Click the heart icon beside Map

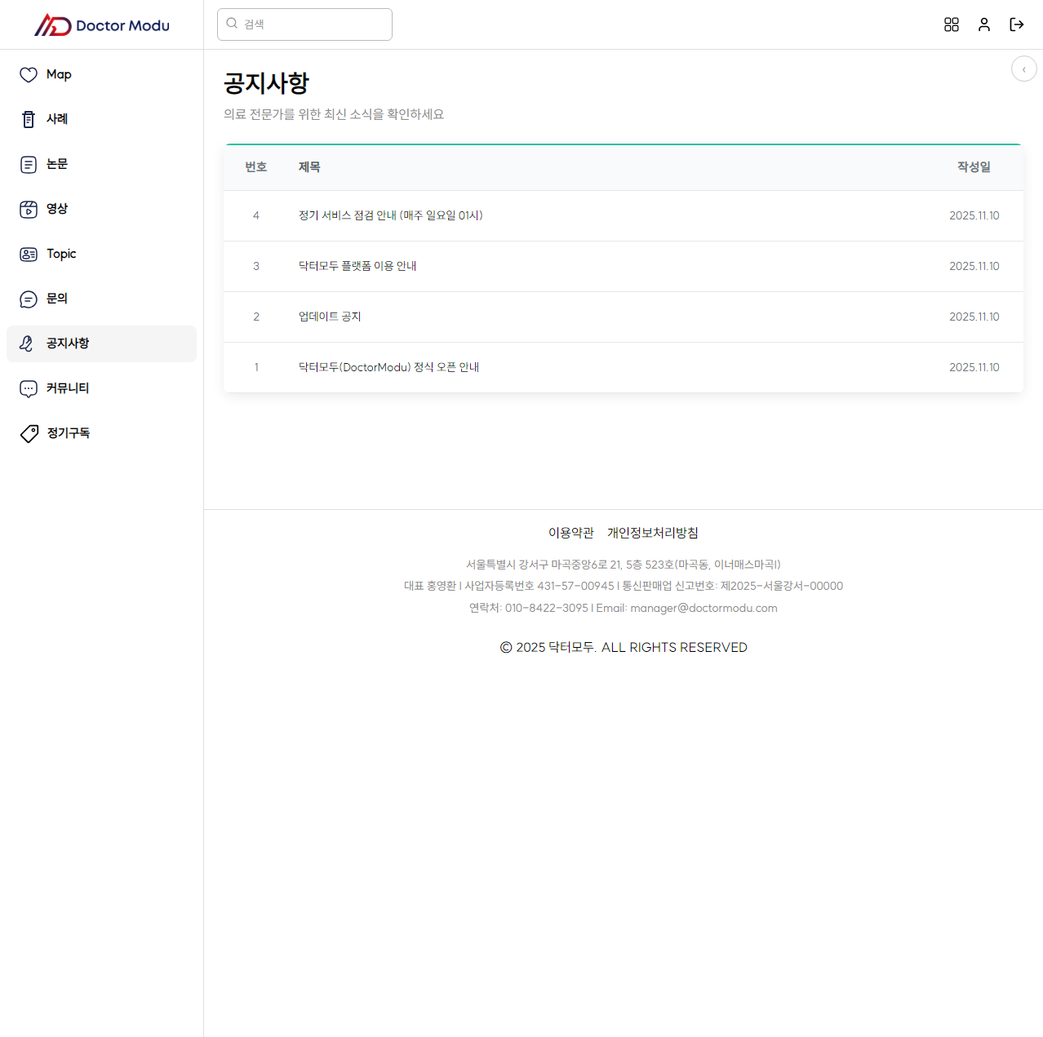[29, 74]
